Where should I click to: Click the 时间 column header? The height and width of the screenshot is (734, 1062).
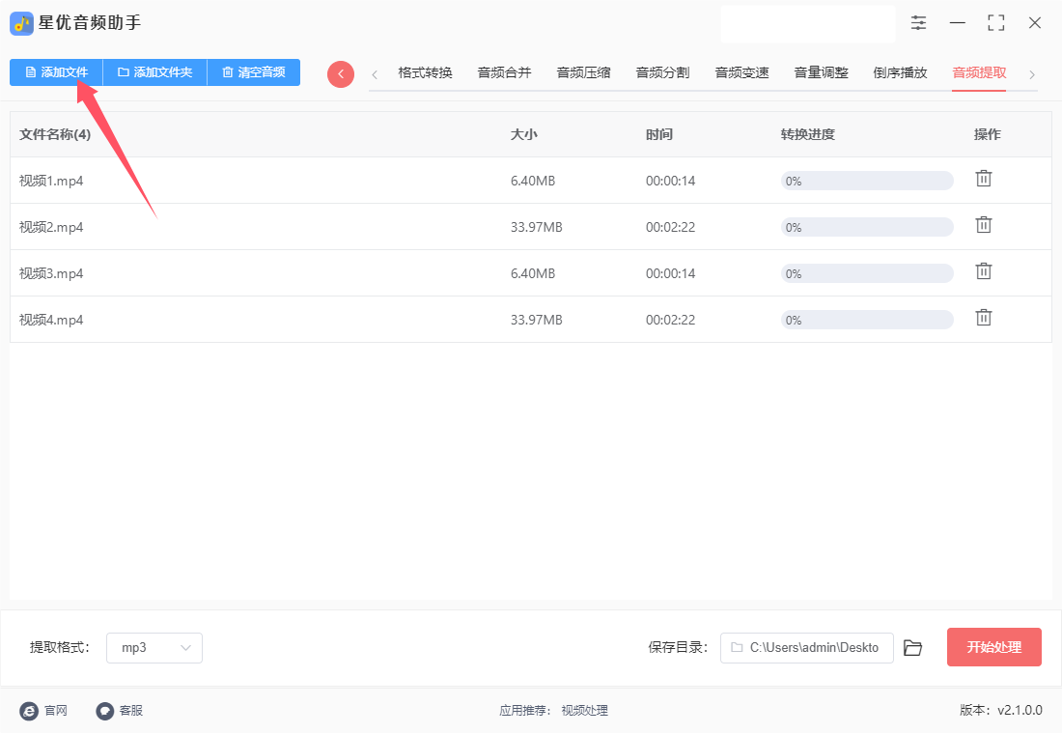tap(659, 134)
